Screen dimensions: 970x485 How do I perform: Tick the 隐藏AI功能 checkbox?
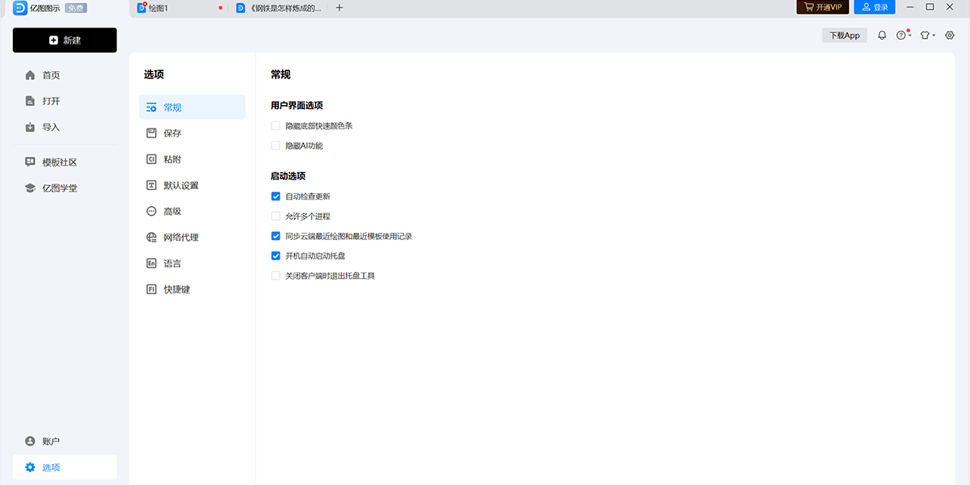pyautogui.click(x=276, y=145)
